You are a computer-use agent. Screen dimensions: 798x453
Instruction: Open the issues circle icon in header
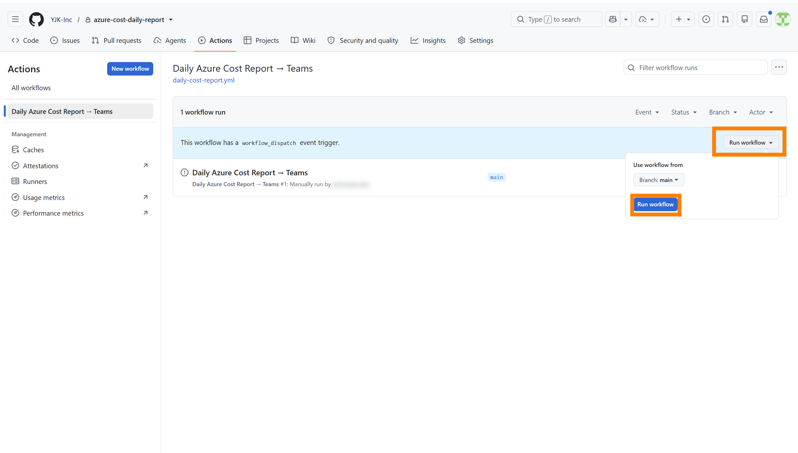[x=706, y=20]
